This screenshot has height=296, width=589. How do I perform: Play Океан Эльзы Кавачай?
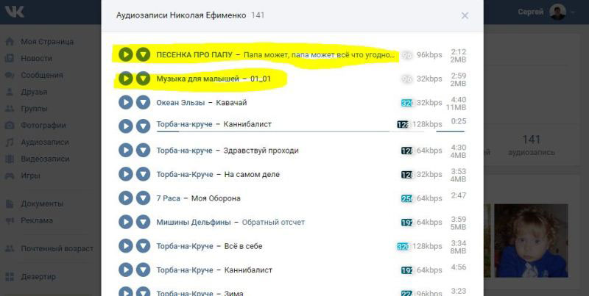[126, 102]
